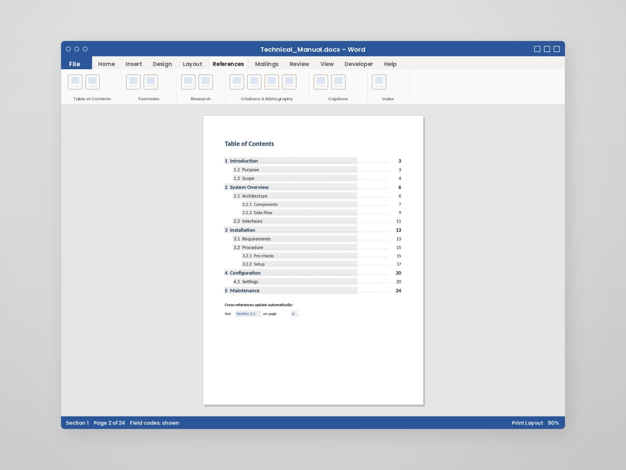Click the page '6' cross-reference field
Image resolution: width=626 pixels, height=470 pixels.
[294, 314]
